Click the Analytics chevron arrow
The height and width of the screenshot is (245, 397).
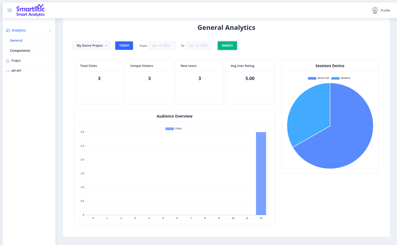pos(50,31)
